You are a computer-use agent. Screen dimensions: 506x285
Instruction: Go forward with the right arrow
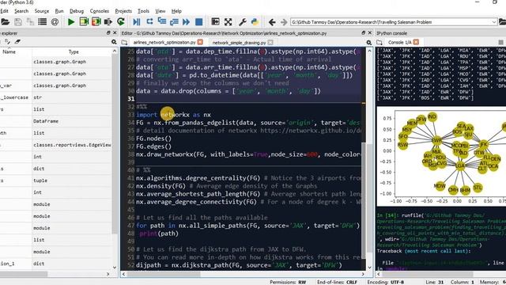[284, 22]
